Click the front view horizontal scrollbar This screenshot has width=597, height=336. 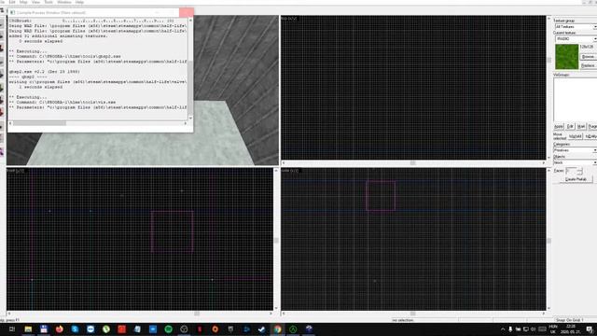[140, 314]
